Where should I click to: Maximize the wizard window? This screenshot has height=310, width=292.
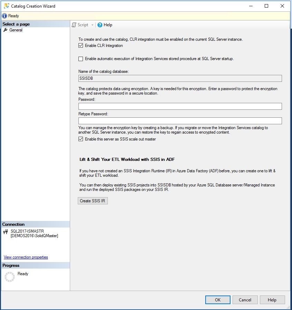tap(266, 6)
